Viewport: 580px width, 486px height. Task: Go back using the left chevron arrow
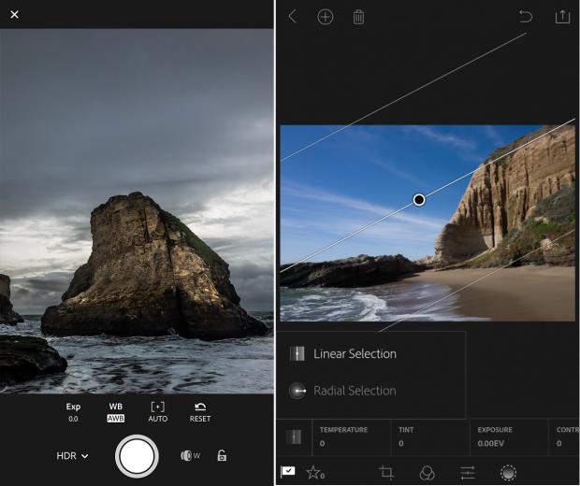[292, 17]
